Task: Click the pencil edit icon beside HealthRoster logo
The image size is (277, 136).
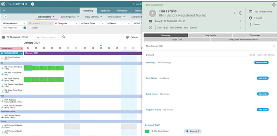Action: [x=33, y=4]
